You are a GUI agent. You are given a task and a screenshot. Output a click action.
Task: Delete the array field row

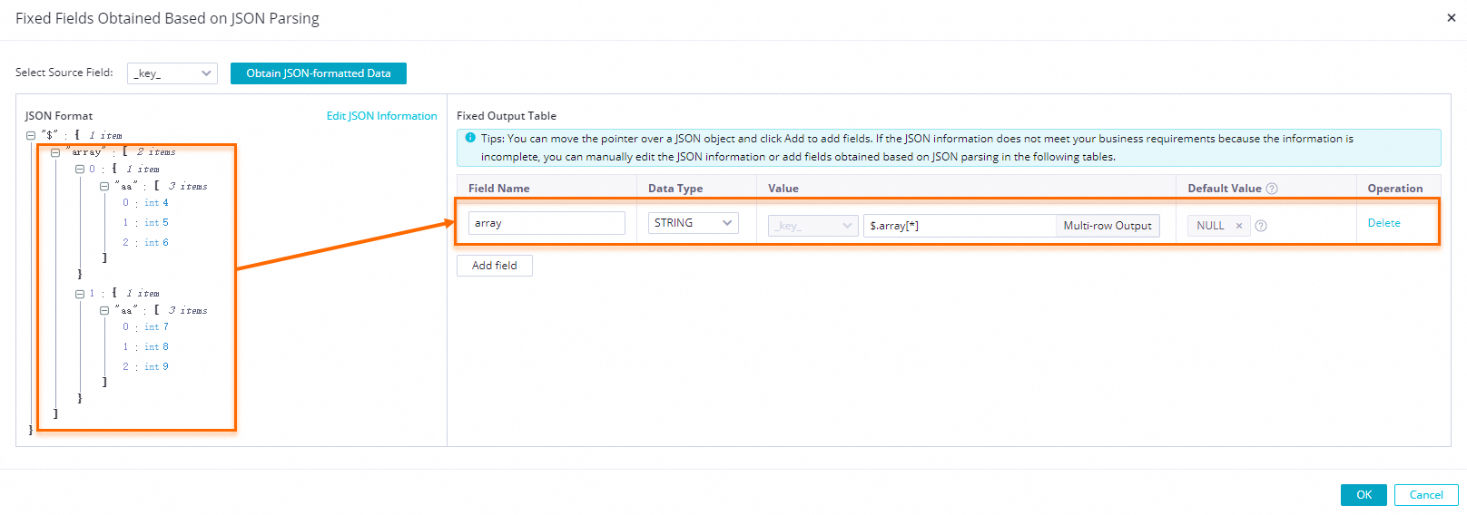1383,223
